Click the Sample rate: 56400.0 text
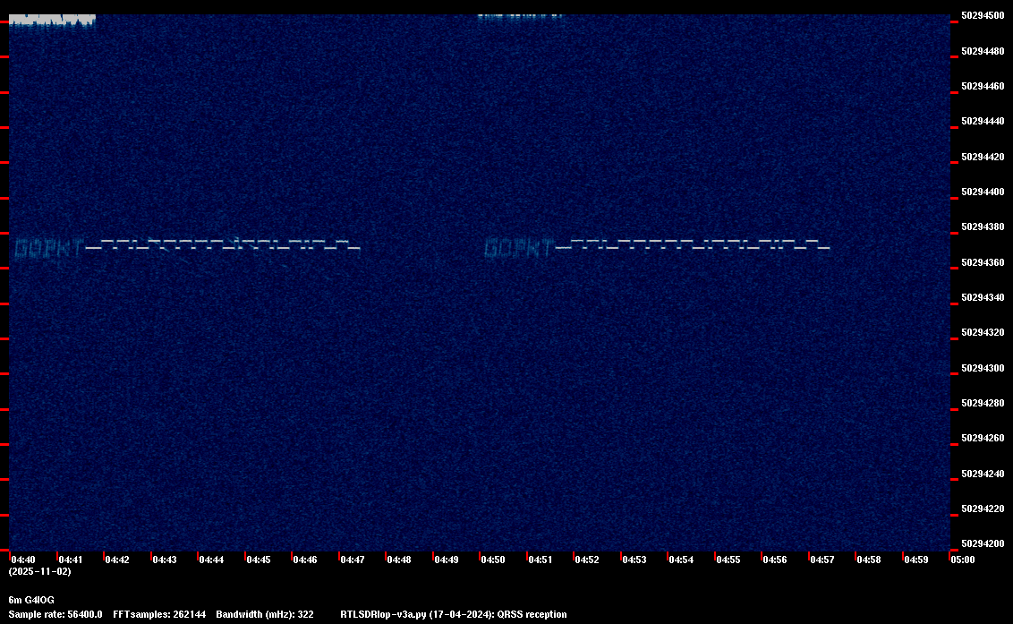This screenshot has width=1013, height=624. [55, 614]
